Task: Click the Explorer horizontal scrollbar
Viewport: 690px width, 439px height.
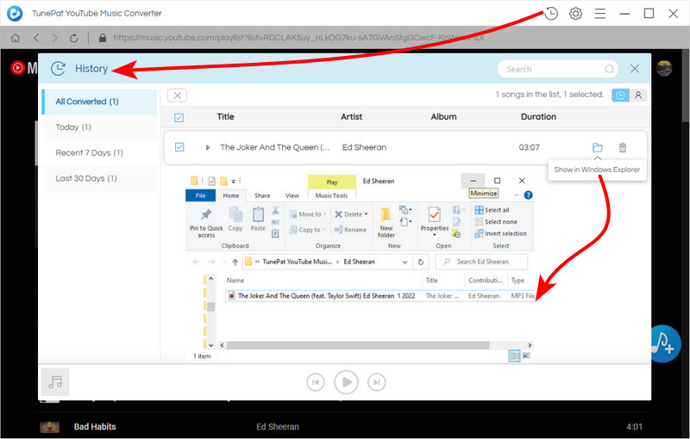Action: click(x=358, y=345)
